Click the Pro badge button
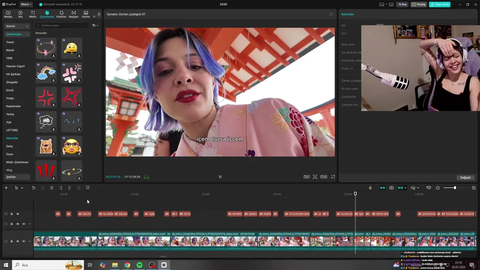The image size is (480, 270). (403, 4)
